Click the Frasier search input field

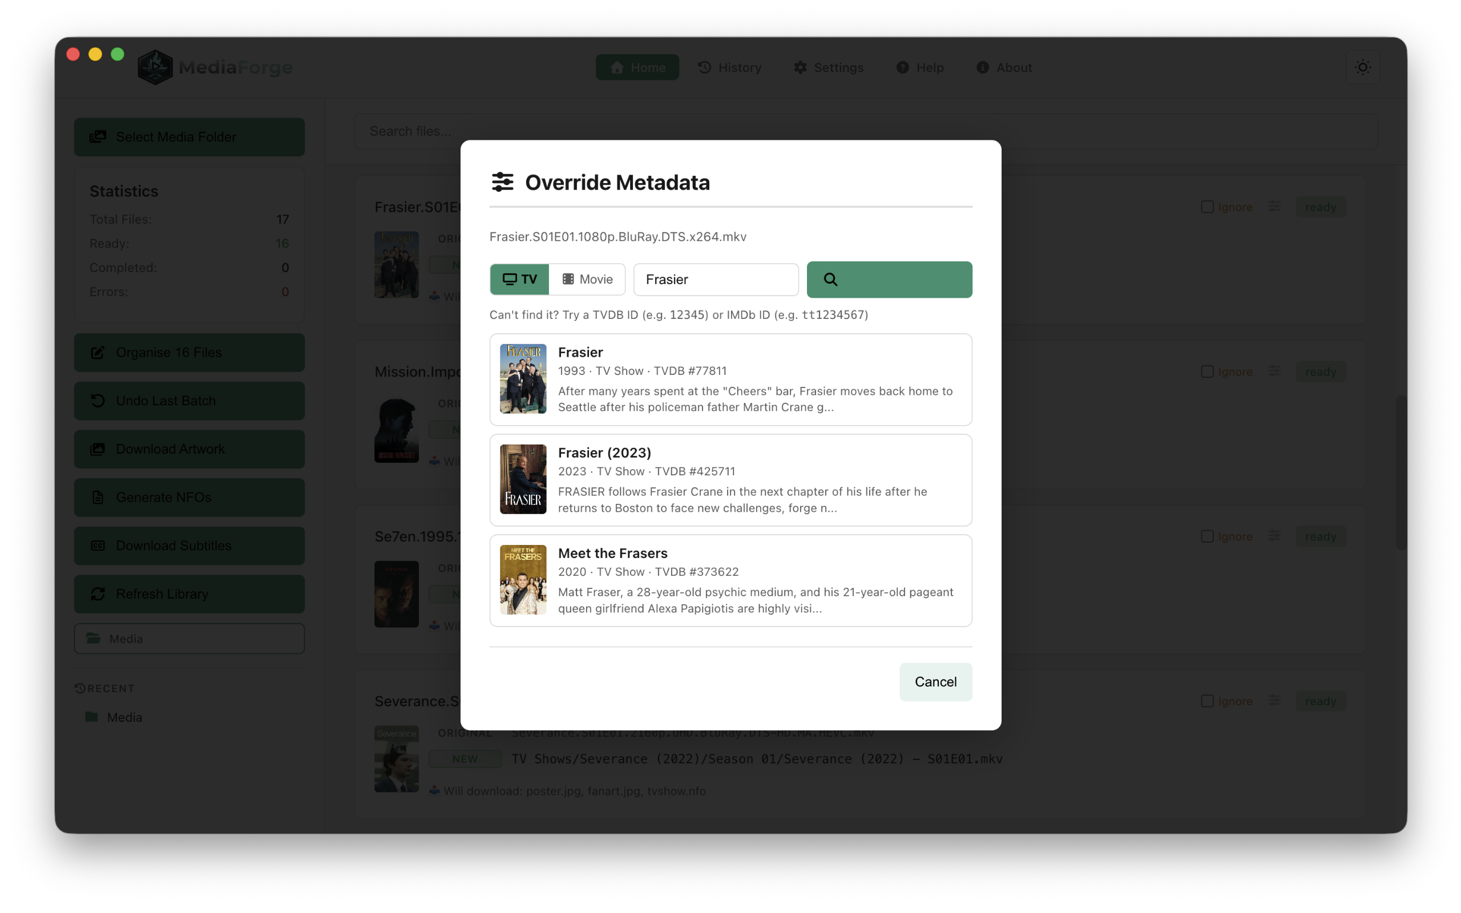[716, 279]
